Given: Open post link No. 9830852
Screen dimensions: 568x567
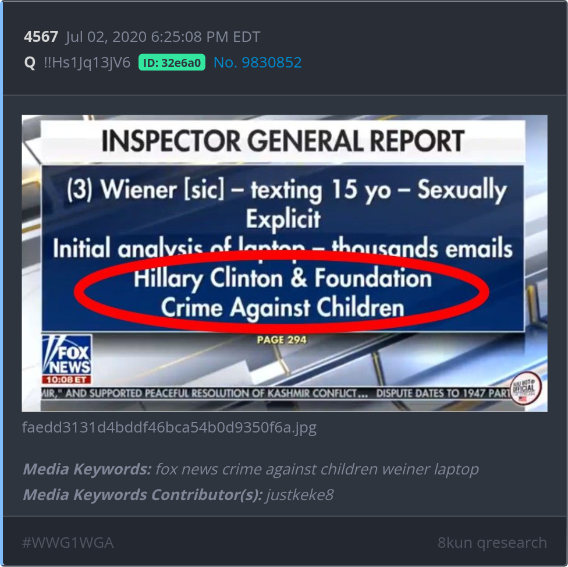Looking at the screenshot, I should pos(258,63).
